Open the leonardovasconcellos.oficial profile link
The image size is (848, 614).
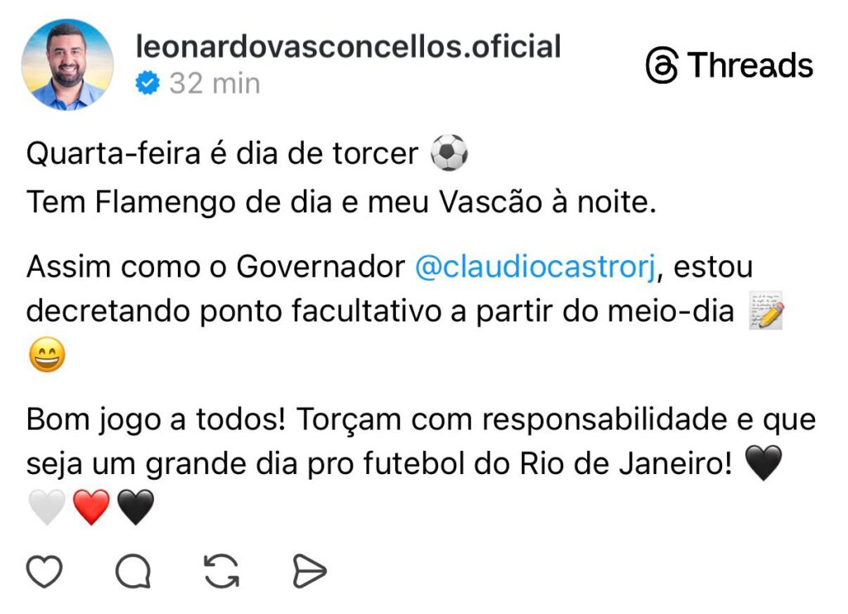pyautogui.click(x=348, y=46)
